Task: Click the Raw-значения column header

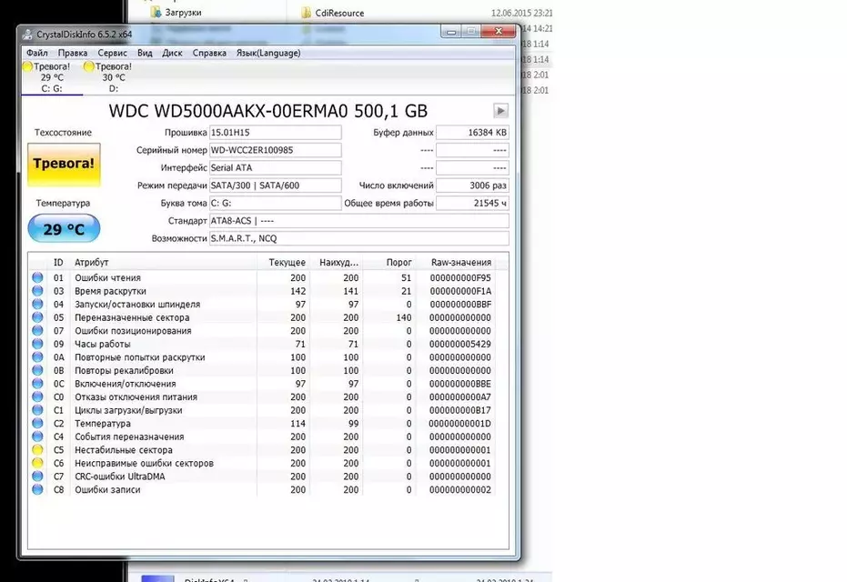Action: click(456, 263)
